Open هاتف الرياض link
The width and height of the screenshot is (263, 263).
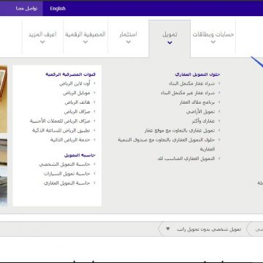coord(77,102)
